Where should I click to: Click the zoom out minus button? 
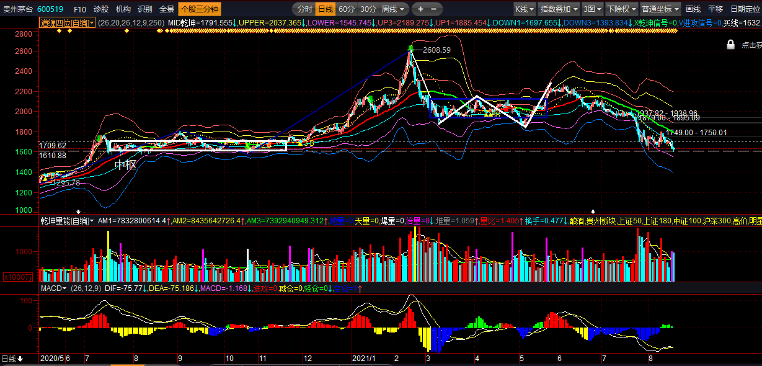(x=433, y=9)
